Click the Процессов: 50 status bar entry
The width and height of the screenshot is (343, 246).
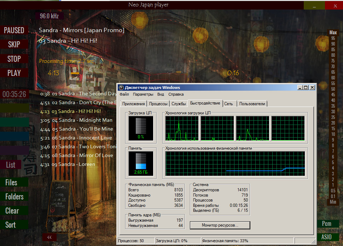point(136,241)
